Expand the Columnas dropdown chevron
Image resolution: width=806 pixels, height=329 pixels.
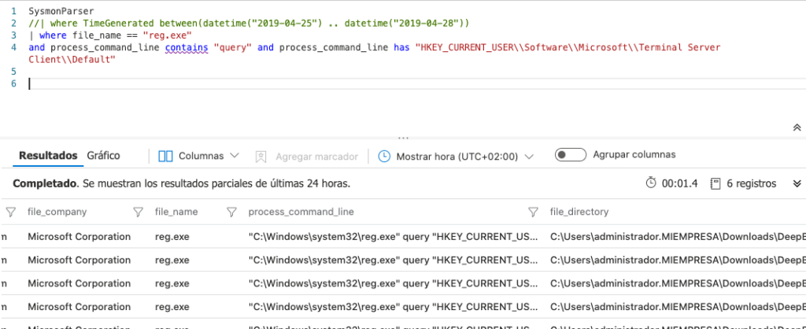click(x=234, y=156)
